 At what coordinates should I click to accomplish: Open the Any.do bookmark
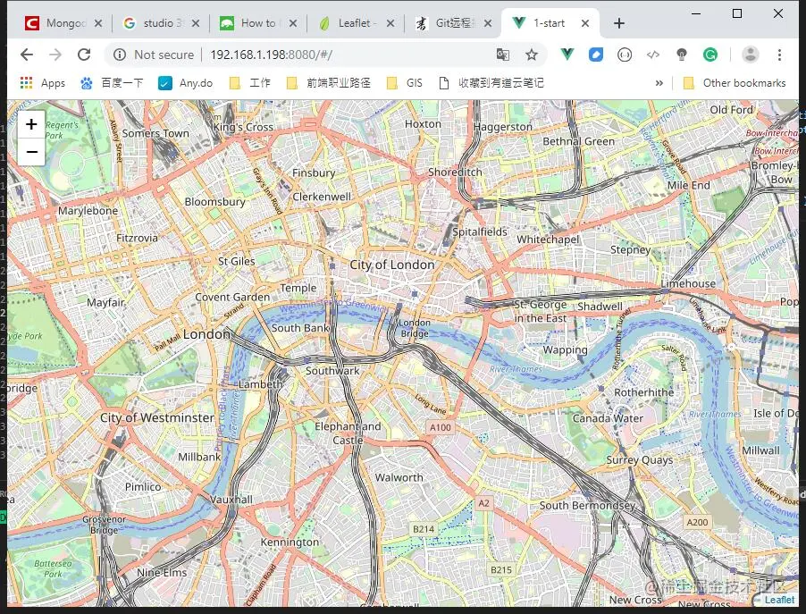(x=186, y=83)
